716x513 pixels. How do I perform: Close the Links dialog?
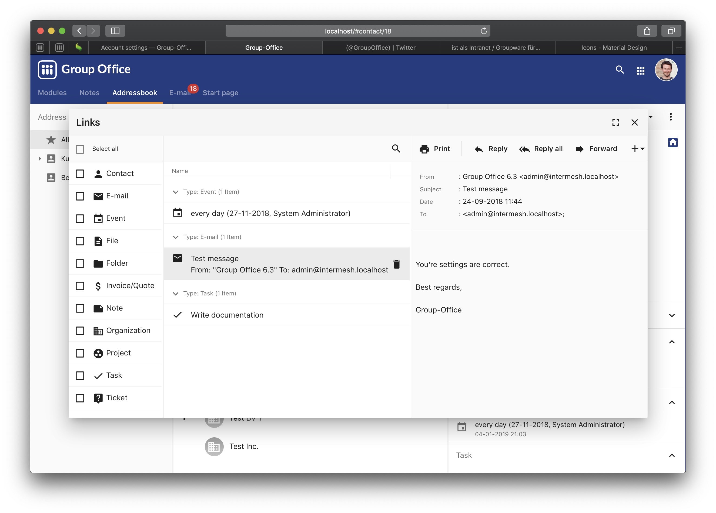[x=634, y=122]
